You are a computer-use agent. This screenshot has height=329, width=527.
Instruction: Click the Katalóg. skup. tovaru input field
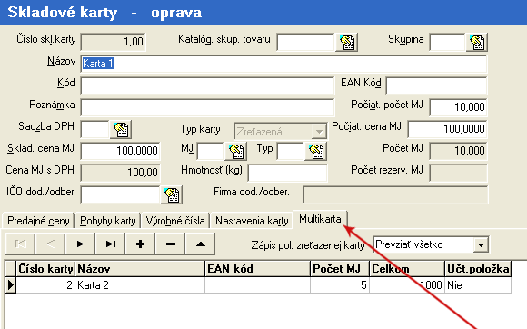(x=305, y=42)
